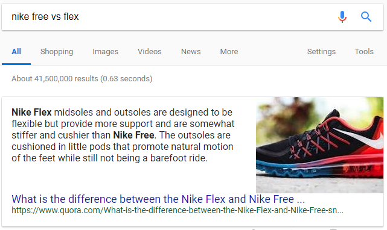Screen dimensions: 387x230
Task: Go to the News tab
Action: tap(191, 51)
